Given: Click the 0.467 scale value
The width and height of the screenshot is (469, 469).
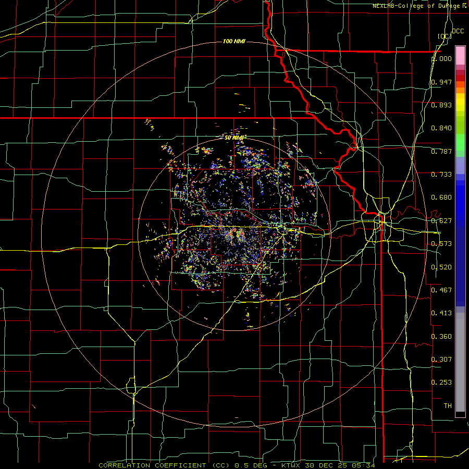Looking at the screenshot, I should (x=441, y=290).
